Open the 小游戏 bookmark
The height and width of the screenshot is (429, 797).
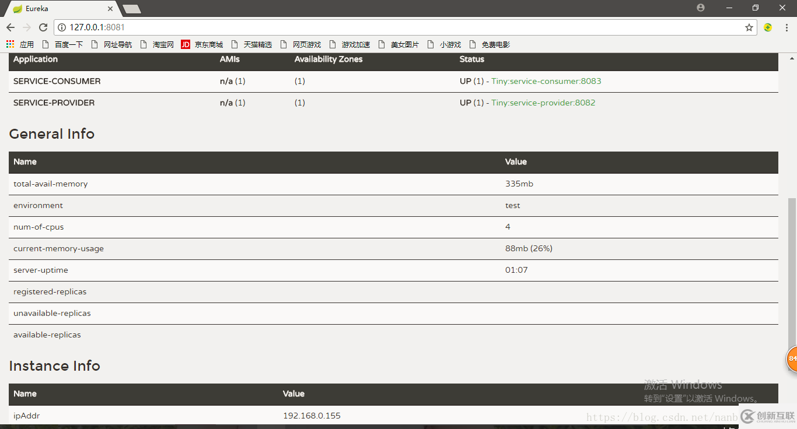(444, 44)
